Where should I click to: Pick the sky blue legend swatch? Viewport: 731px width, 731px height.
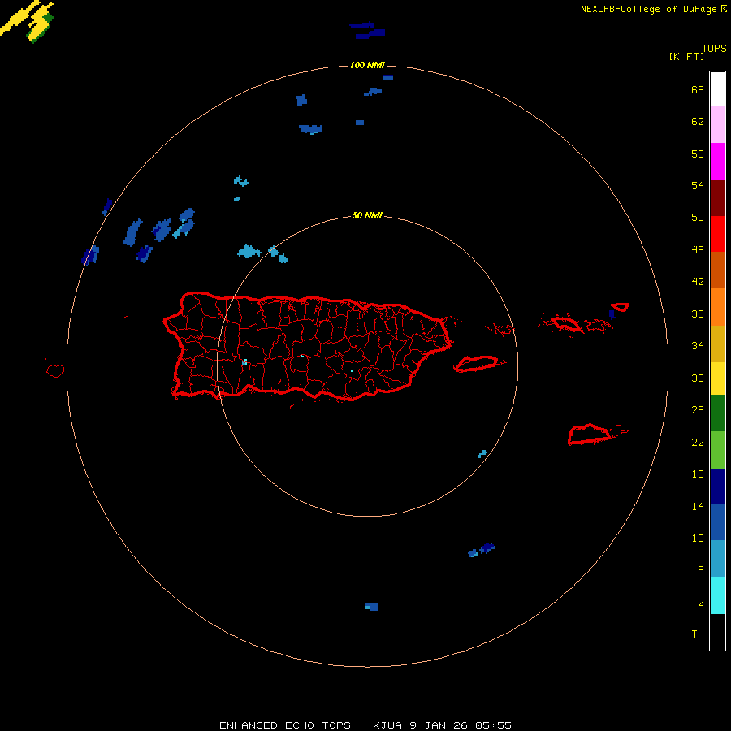(x=717, y=559)
